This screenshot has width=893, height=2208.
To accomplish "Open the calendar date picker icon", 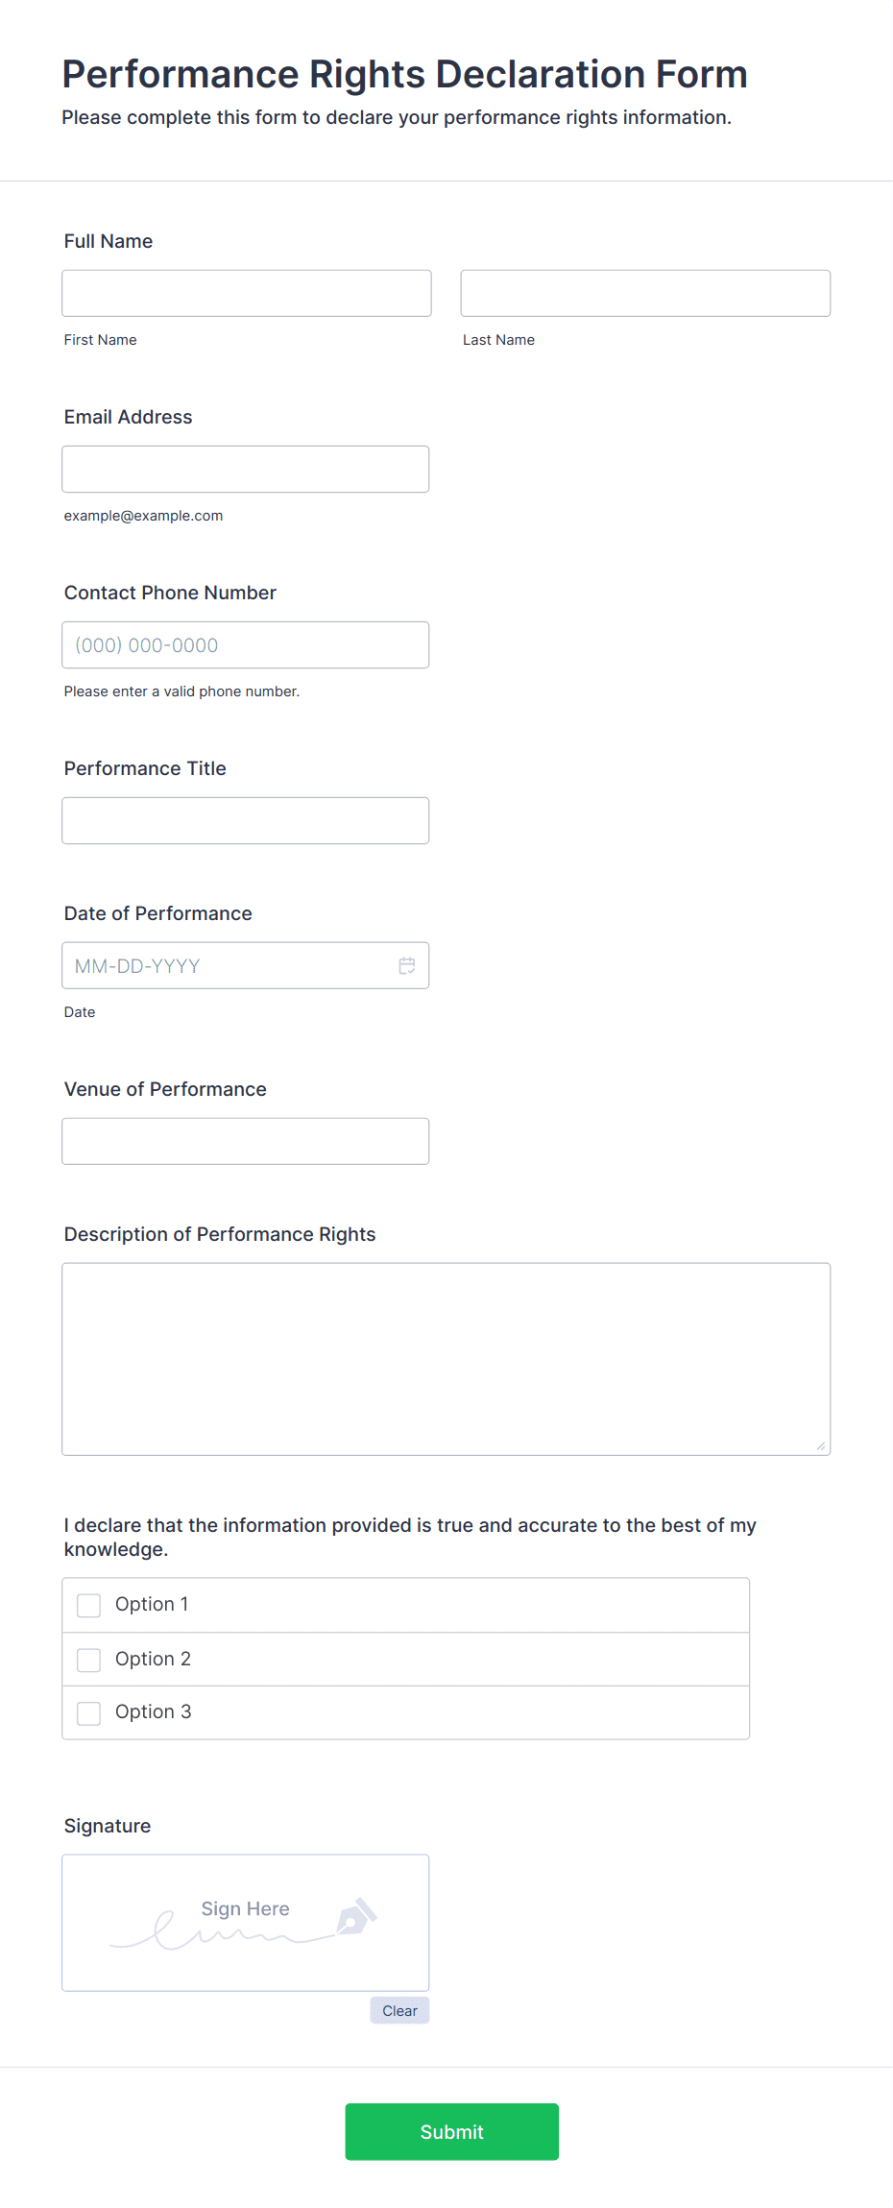I will [407, 965].
